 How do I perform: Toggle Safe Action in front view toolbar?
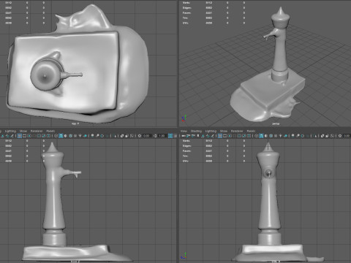(x=244, y=136)
